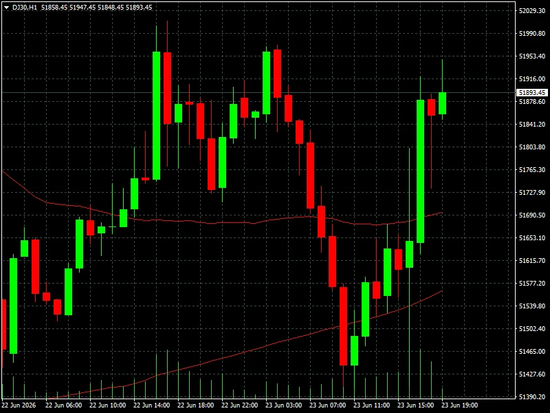
Task: Select the 23 Jun 19:00 time label
Action: (x=459, y=405)
